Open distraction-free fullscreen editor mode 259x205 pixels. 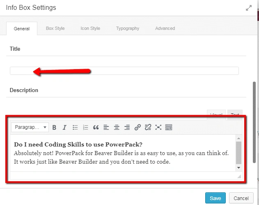(x=158, y=128)
